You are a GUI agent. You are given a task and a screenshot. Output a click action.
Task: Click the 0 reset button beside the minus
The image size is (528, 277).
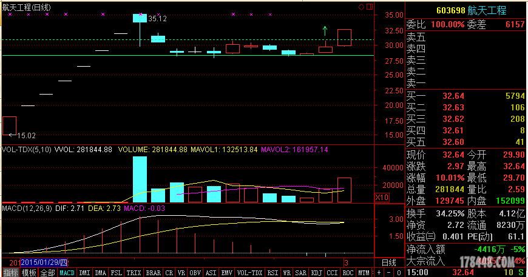399,273
